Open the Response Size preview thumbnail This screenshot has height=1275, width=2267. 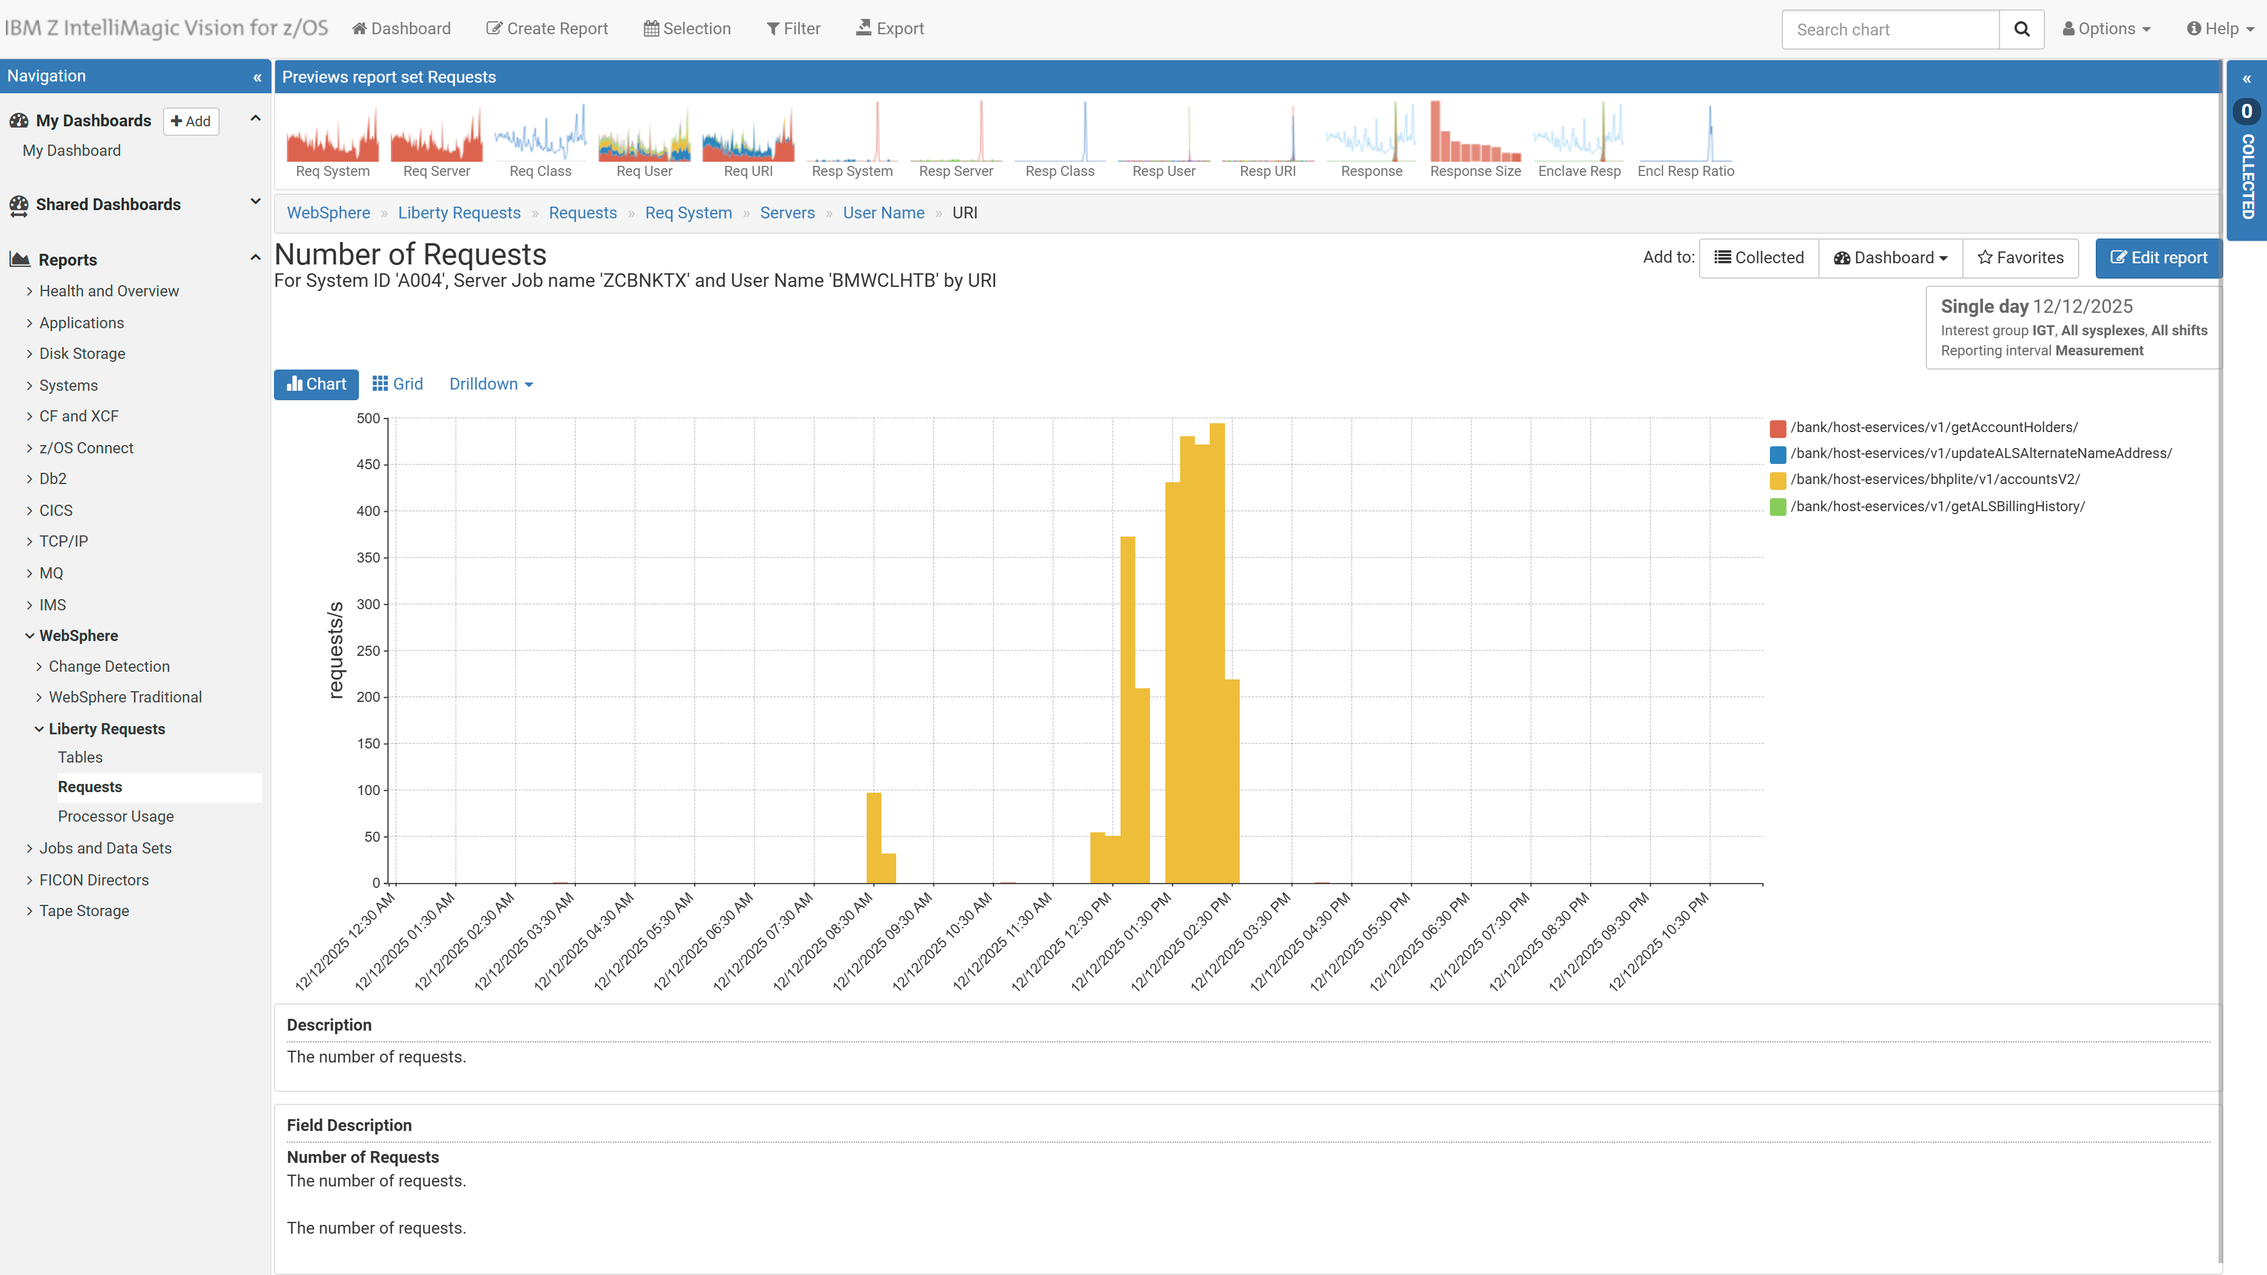[x=1475, y=140]
